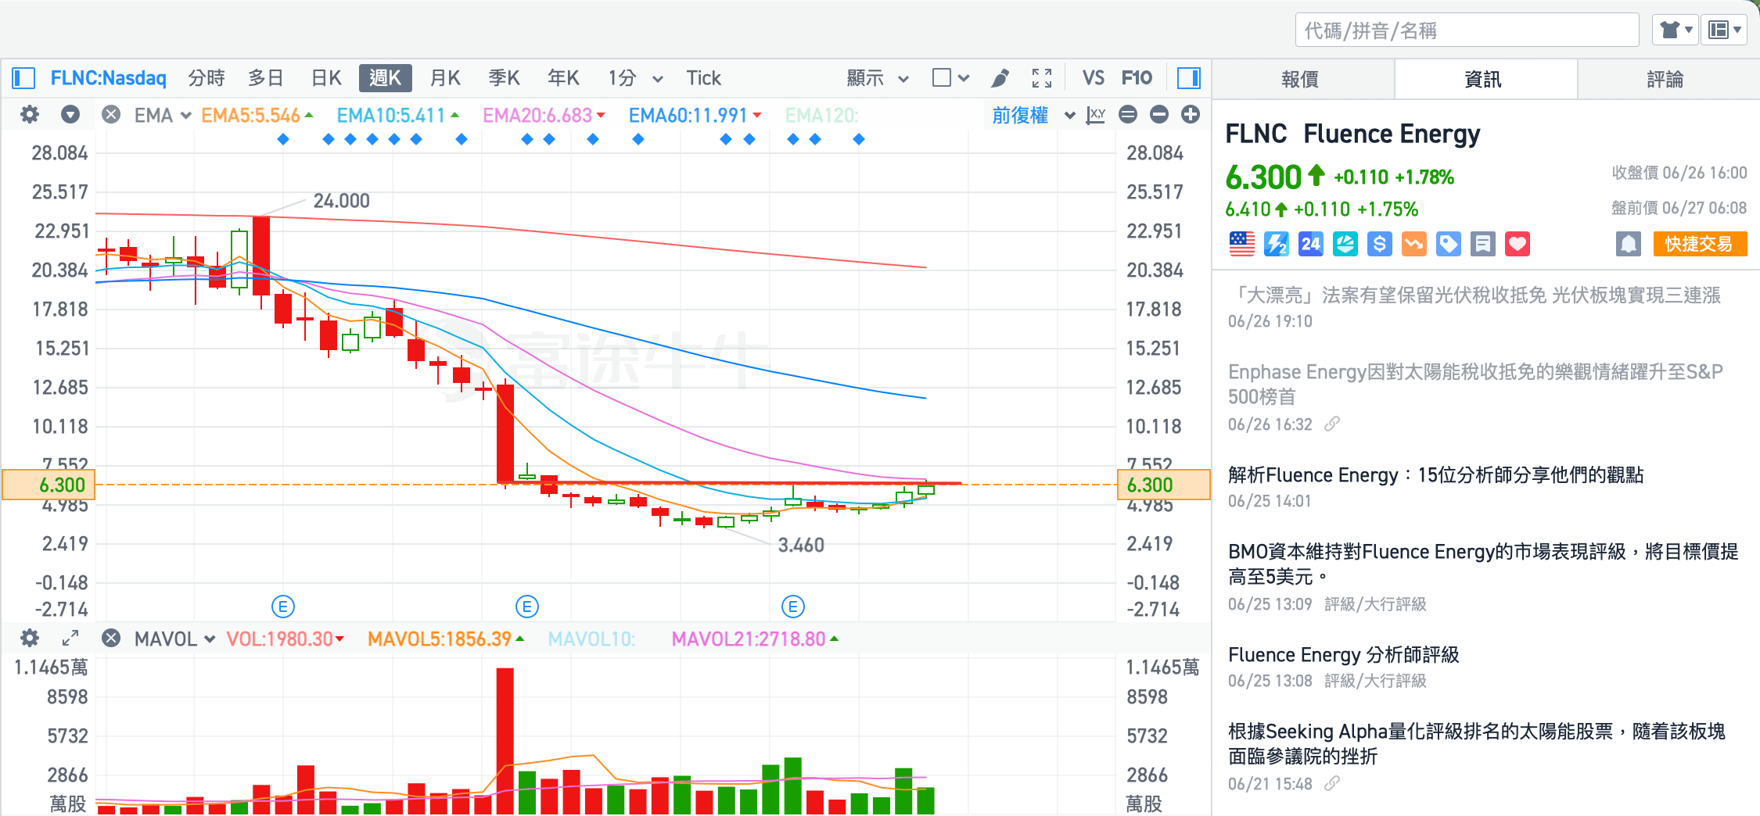The width and height of the screenshot is (1760, 816).
Task: Open news about 大漂亮 法案 solar tax credit
Action: (1474, 295)
